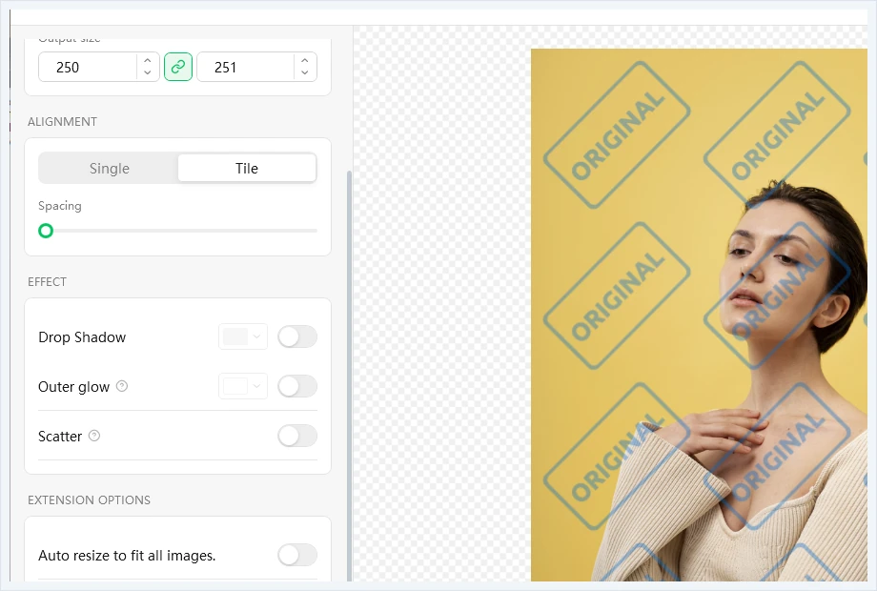Open the Drop Shadow color dropdown
This screenshot has width=877, height=591.
tap(243, 336)
